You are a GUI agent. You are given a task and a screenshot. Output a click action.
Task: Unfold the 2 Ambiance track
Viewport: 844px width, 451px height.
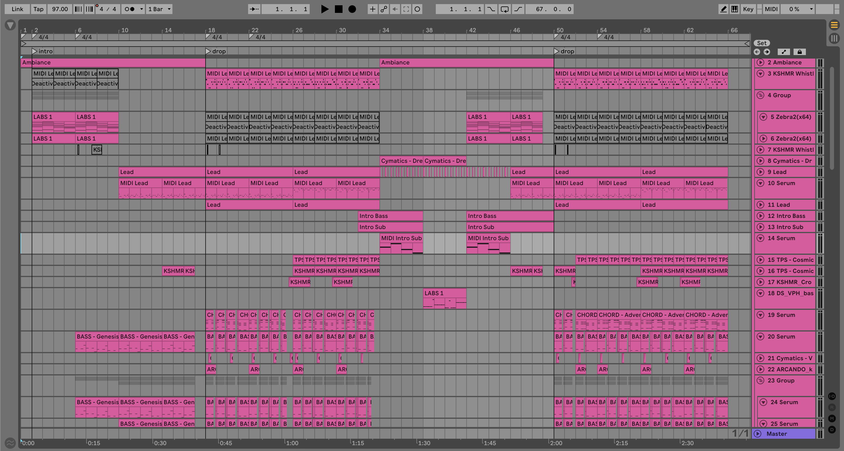click(x=760, y=62)
